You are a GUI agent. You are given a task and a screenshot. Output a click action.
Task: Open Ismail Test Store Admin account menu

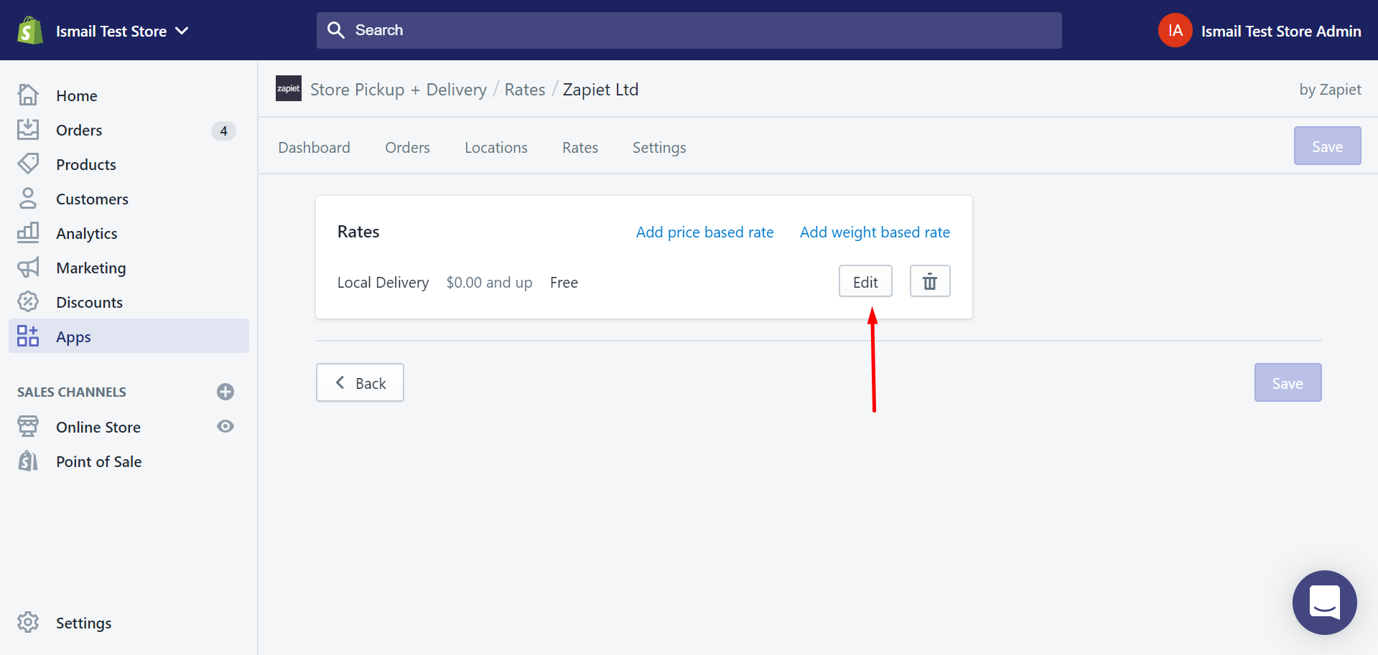[x=1280, y=31]
